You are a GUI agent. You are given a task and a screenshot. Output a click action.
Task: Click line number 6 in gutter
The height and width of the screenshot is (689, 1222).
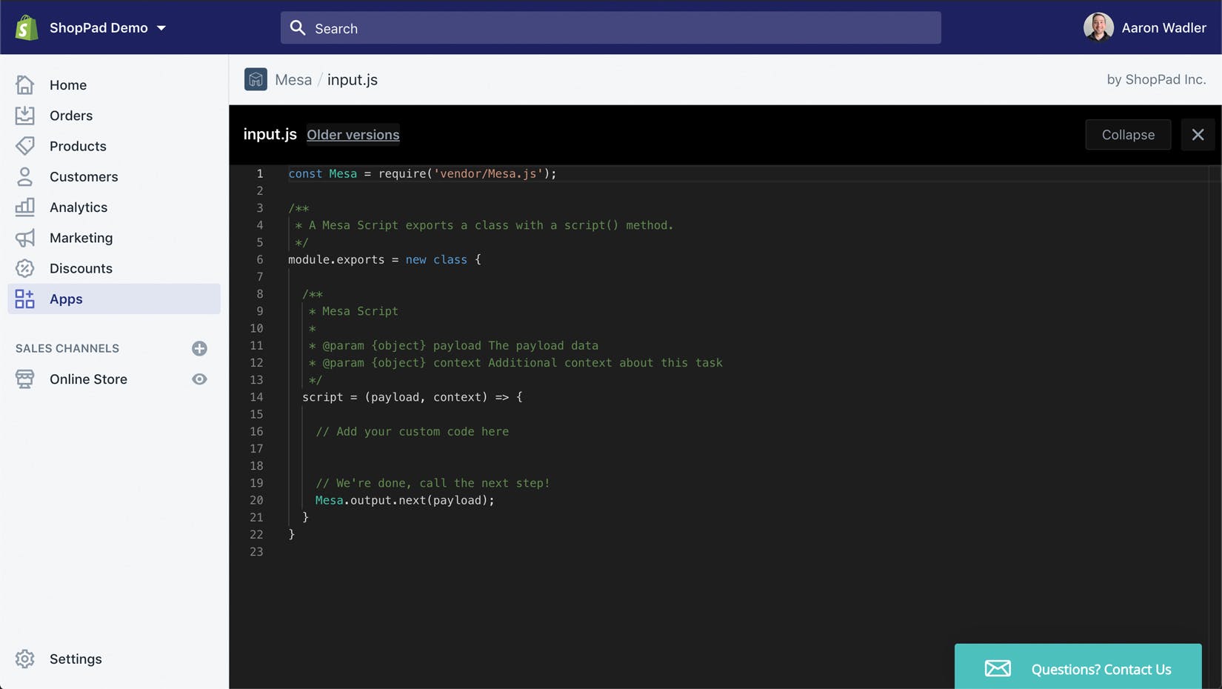259,259
